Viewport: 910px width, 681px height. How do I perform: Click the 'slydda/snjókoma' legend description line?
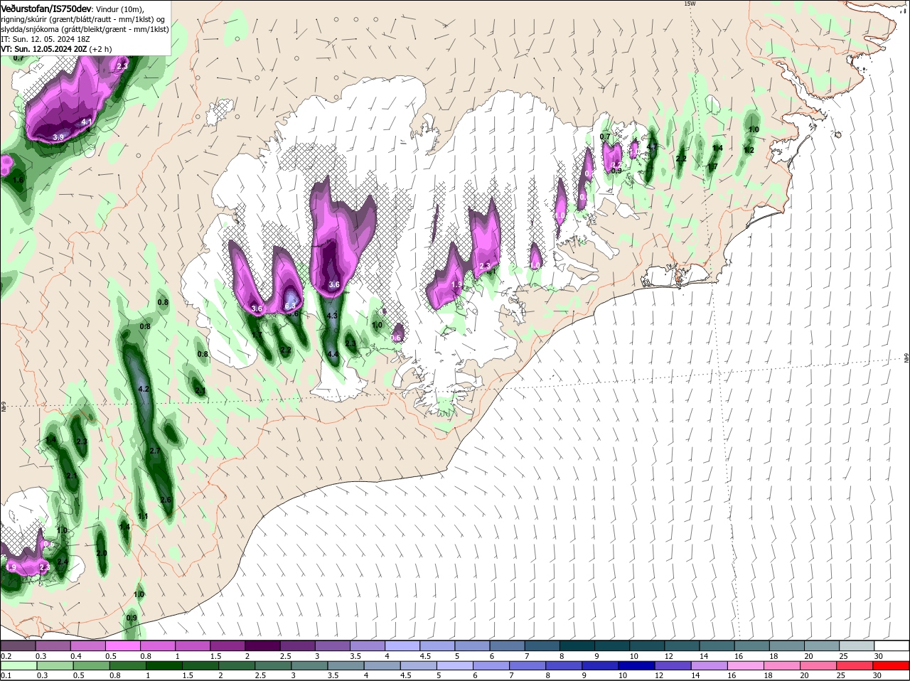click(85, 29)
